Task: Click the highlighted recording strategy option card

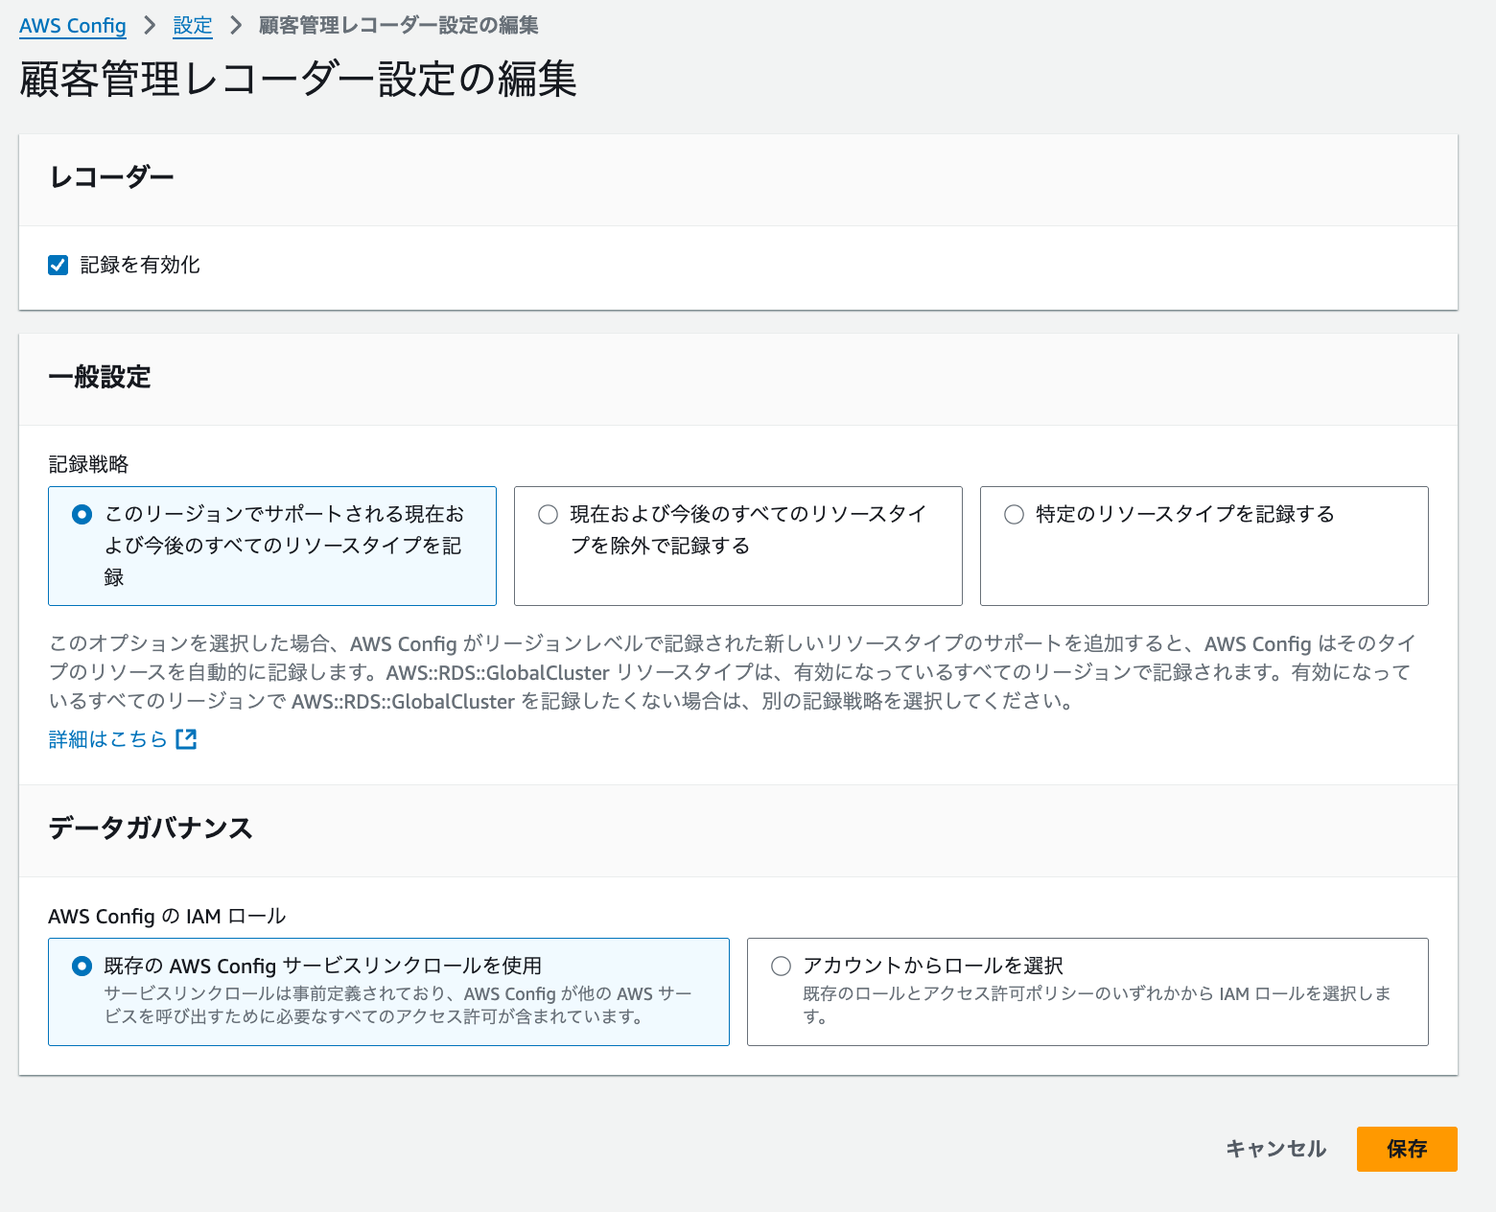Action: pos(271,546)
